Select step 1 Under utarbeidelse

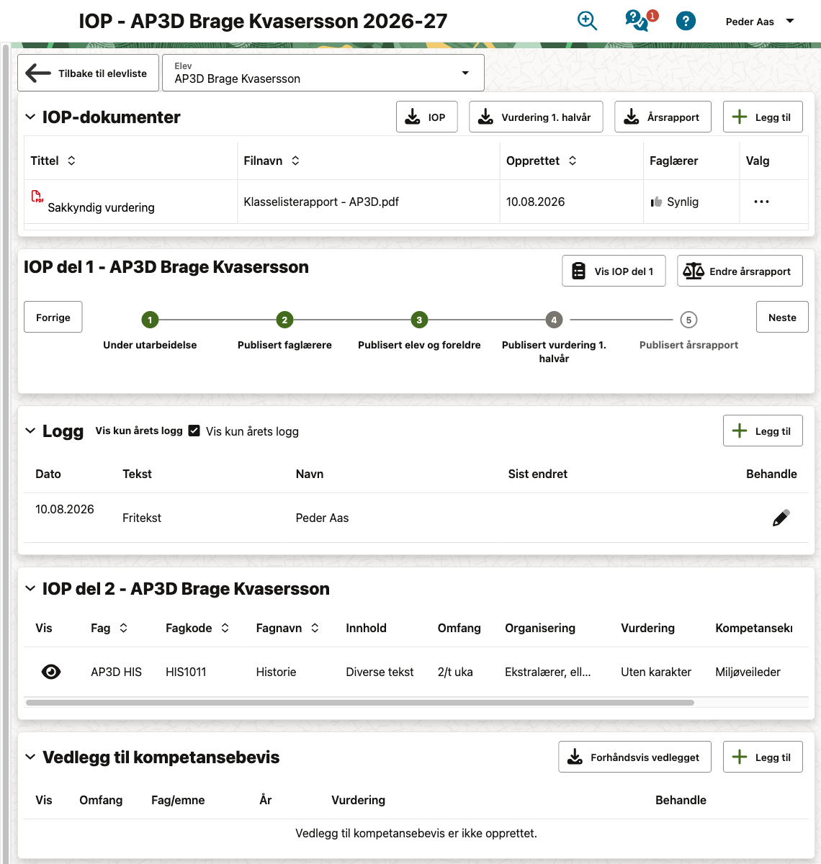(150, 320)
